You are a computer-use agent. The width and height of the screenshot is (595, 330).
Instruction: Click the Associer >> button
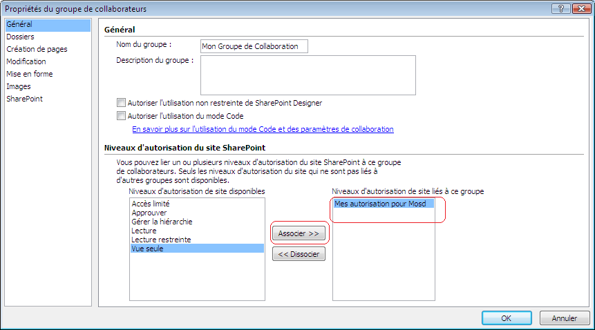click(299, 234)
